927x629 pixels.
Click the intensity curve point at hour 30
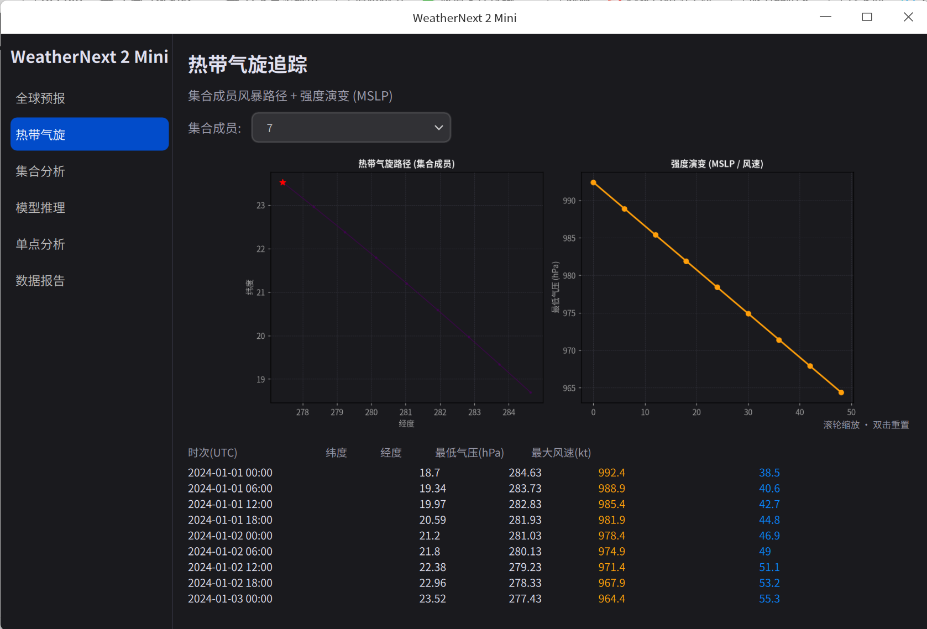click(748, 314)
